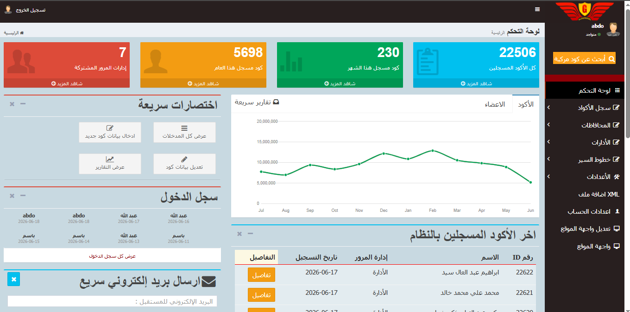This screenshot has height=312, width=630.
Task: Click the تعديل بيانات كود shortcut button
Action: [x=184, y=164]
